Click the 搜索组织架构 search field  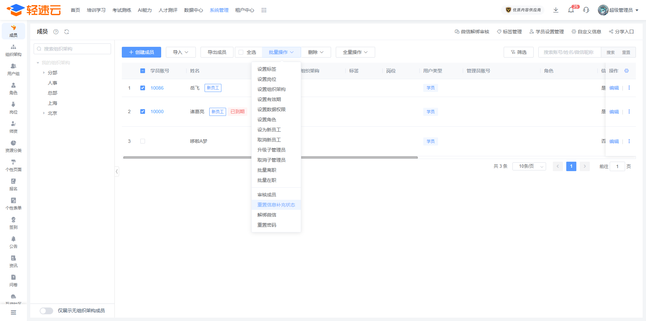tap(72, 49)
